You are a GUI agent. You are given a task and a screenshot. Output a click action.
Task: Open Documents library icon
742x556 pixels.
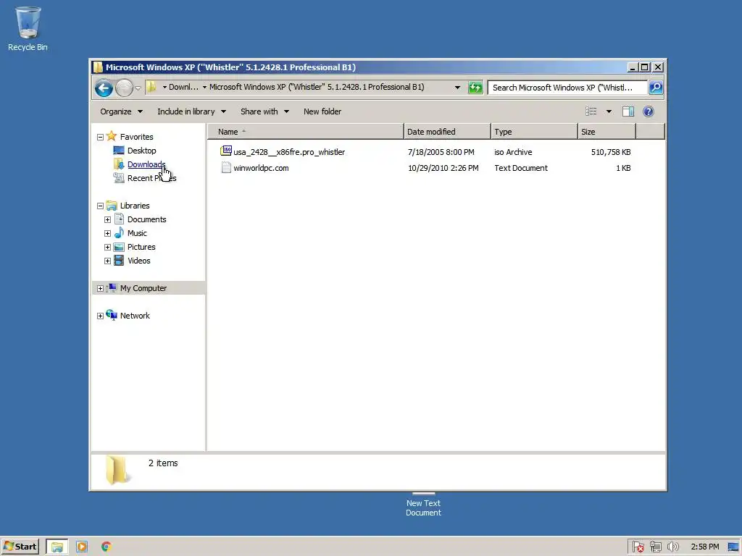(x=119, y=219)
